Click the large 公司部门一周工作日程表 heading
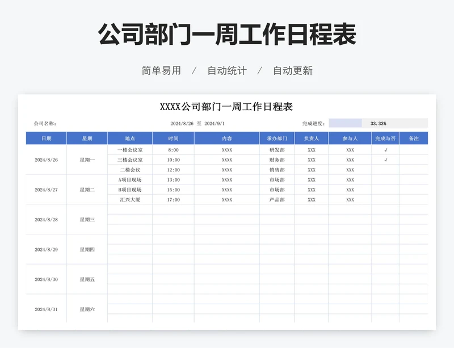Image resolution: width=454 pixels, height=348 pixels. click(227, 34)
